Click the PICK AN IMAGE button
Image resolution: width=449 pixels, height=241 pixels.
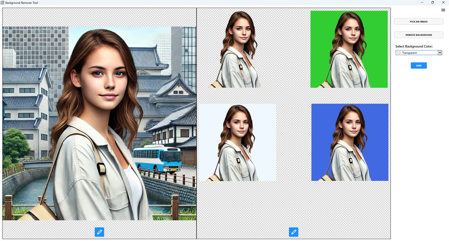(x=419, y=22)
